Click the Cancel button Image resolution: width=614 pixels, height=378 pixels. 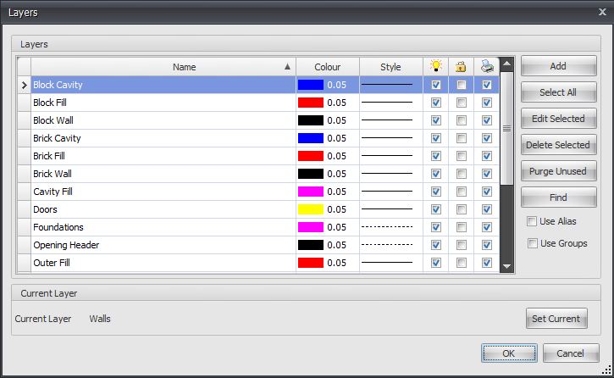point(571,353)
